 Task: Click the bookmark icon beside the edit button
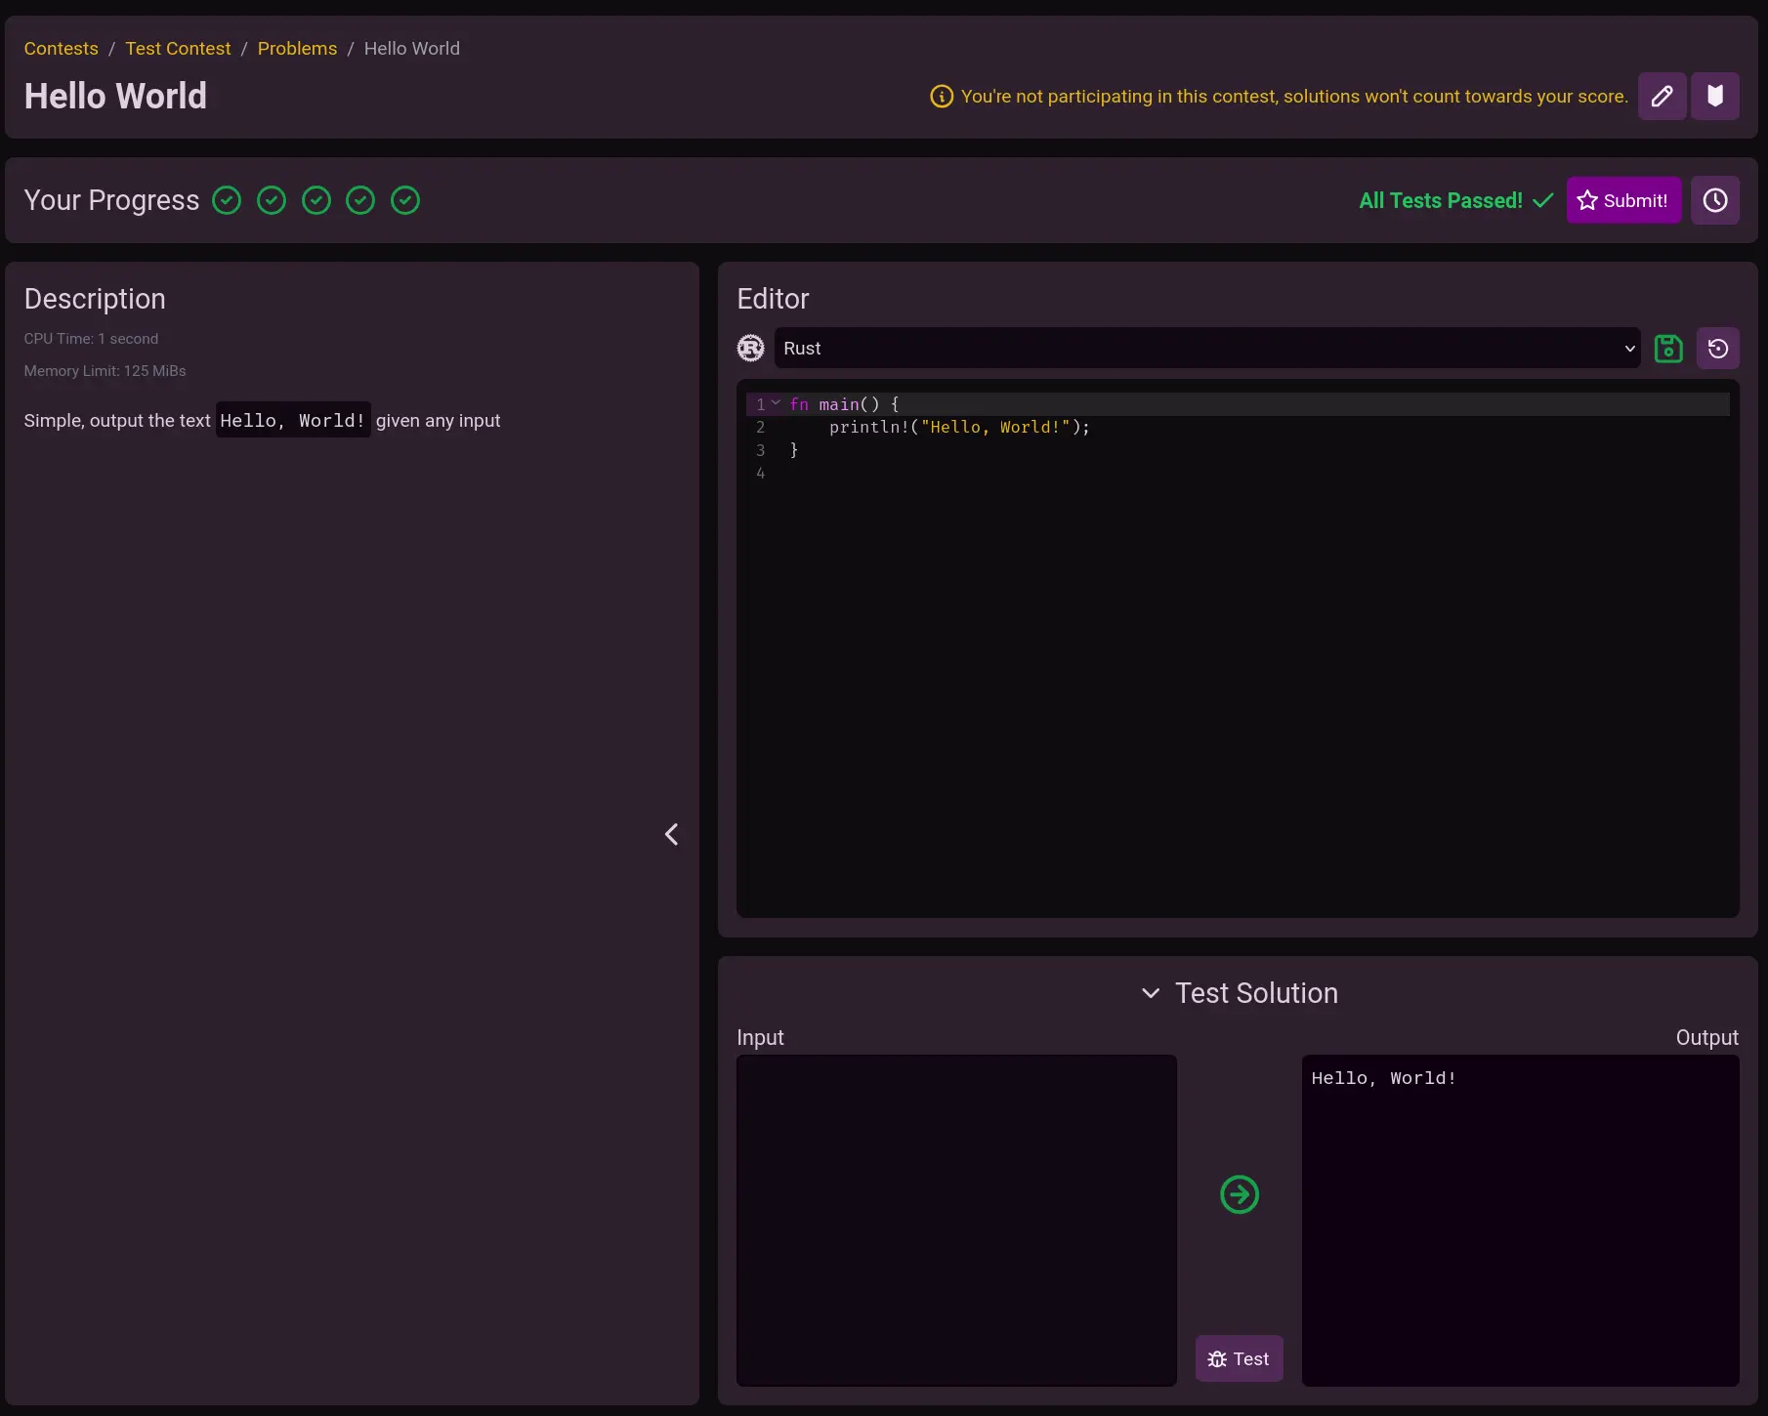coord(1714,96)
